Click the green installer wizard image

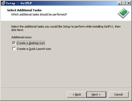pos(123,13)
